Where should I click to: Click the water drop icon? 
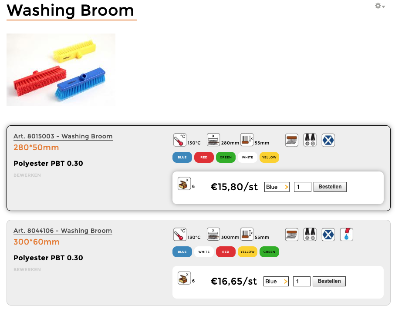tap(346, 235)
